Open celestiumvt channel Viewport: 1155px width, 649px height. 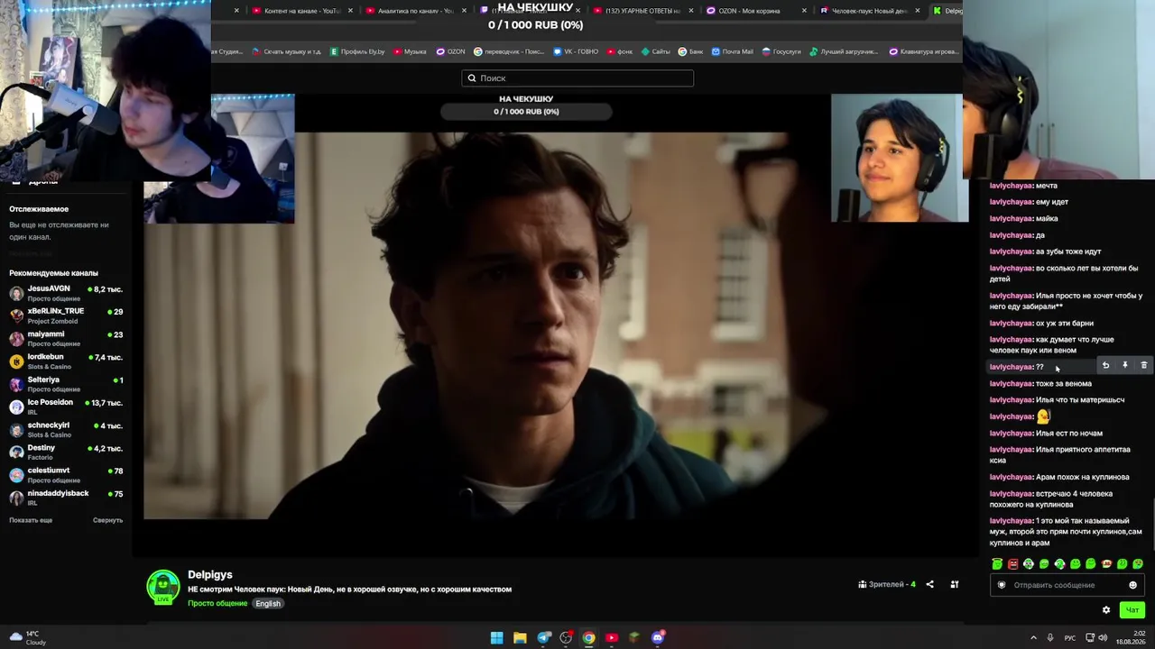(x=66, y=475)
